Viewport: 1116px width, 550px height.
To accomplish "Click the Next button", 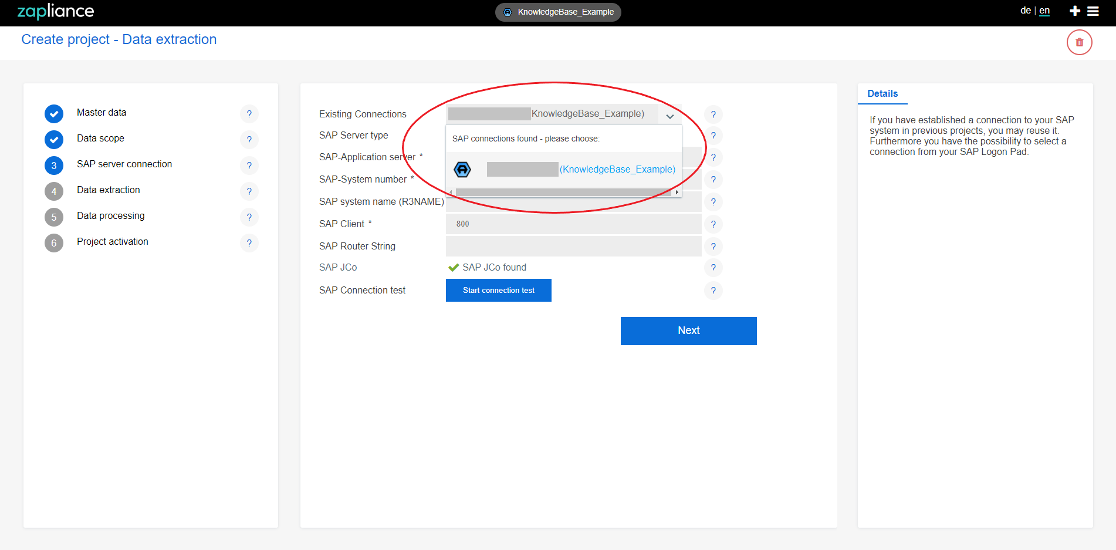I will pyautogui.click(x=689, y=331).
